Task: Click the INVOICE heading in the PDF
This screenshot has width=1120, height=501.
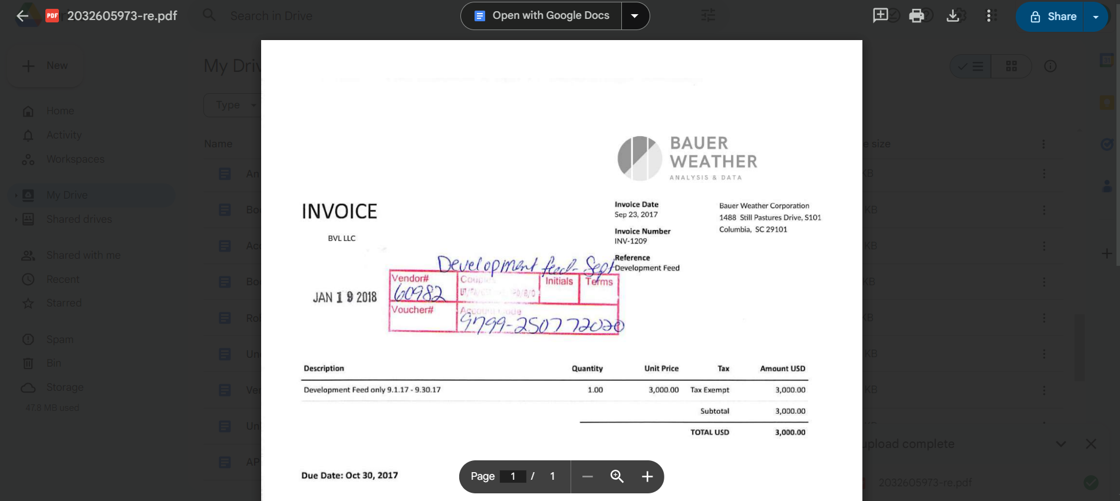Action: click(x=339, y=212)
